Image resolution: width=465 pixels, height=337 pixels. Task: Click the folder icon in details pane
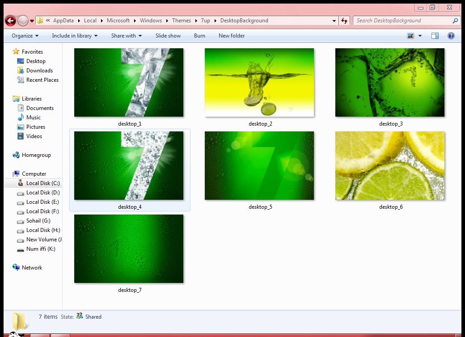pos(20,321)
